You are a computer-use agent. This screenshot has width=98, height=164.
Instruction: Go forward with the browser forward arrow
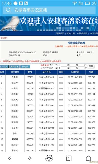(30, 158)
